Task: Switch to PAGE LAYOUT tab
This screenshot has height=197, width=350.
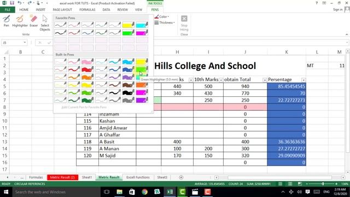Action: [x=62, y=10]
